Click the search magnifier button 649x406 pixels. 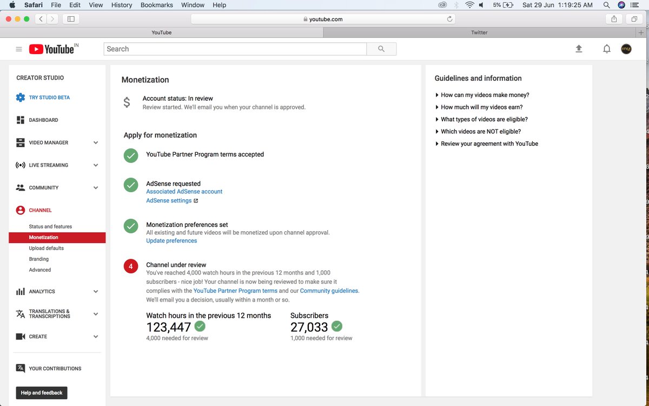[381, 49]
